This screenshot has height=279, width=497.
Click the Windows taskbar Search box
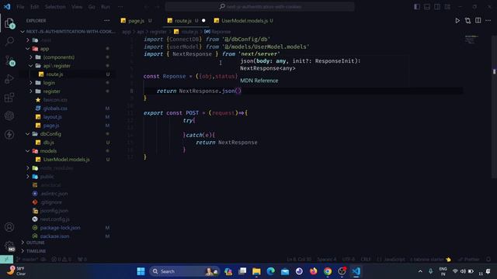184,271
